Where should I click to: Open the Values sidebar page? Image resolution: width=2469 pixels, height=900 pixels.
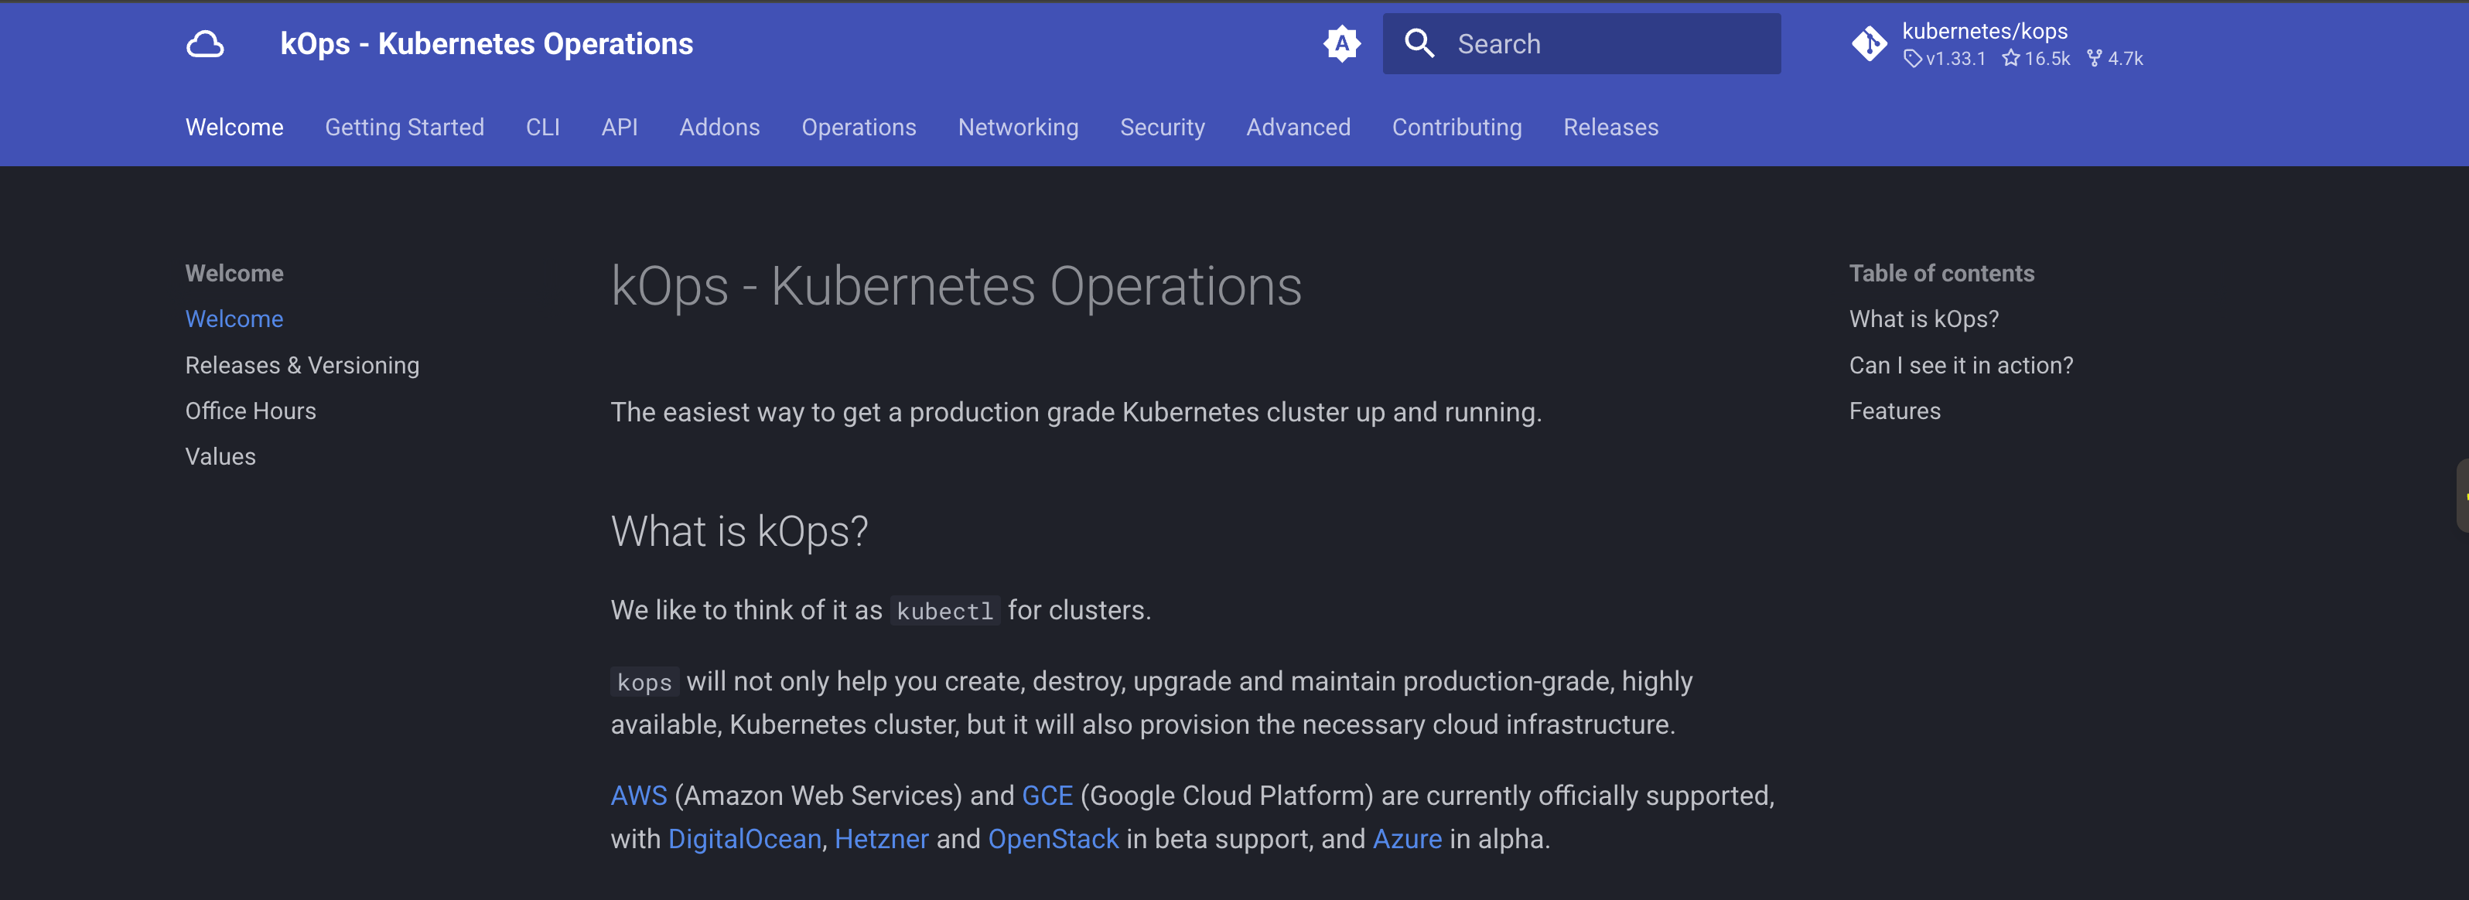[x=220, y=457]
